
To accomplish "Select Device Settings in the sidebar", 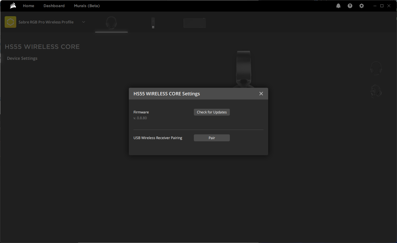I will [22, 58].
